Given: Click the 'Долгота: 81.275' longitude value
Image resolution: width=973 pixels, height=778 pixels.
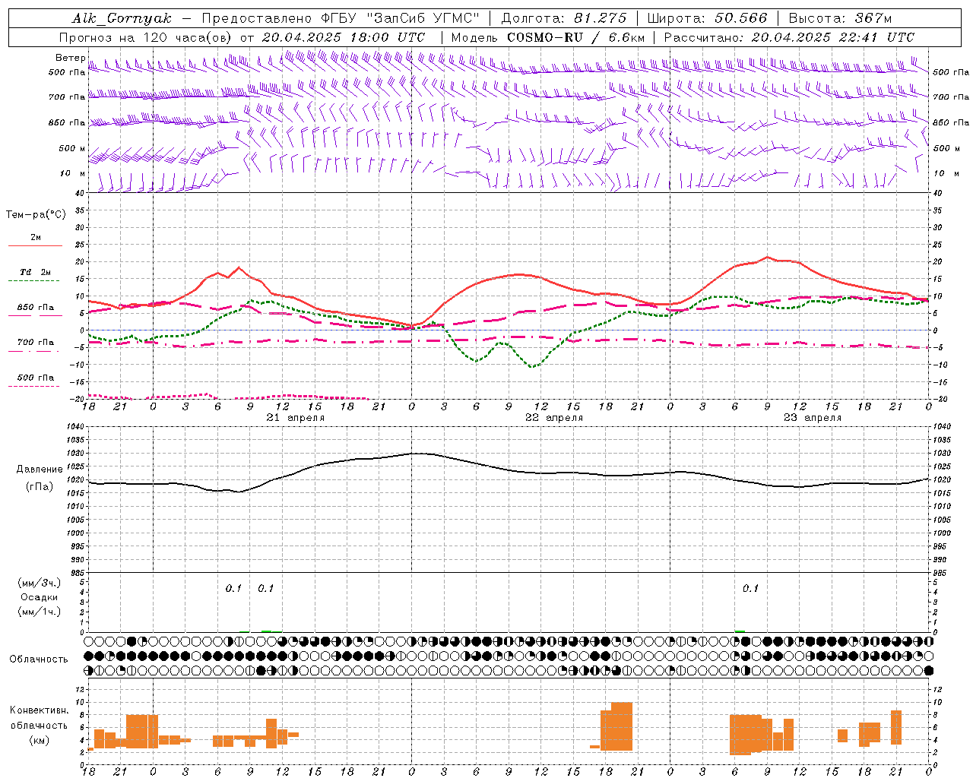Looking at the screenshot, I should coord(564,18).
